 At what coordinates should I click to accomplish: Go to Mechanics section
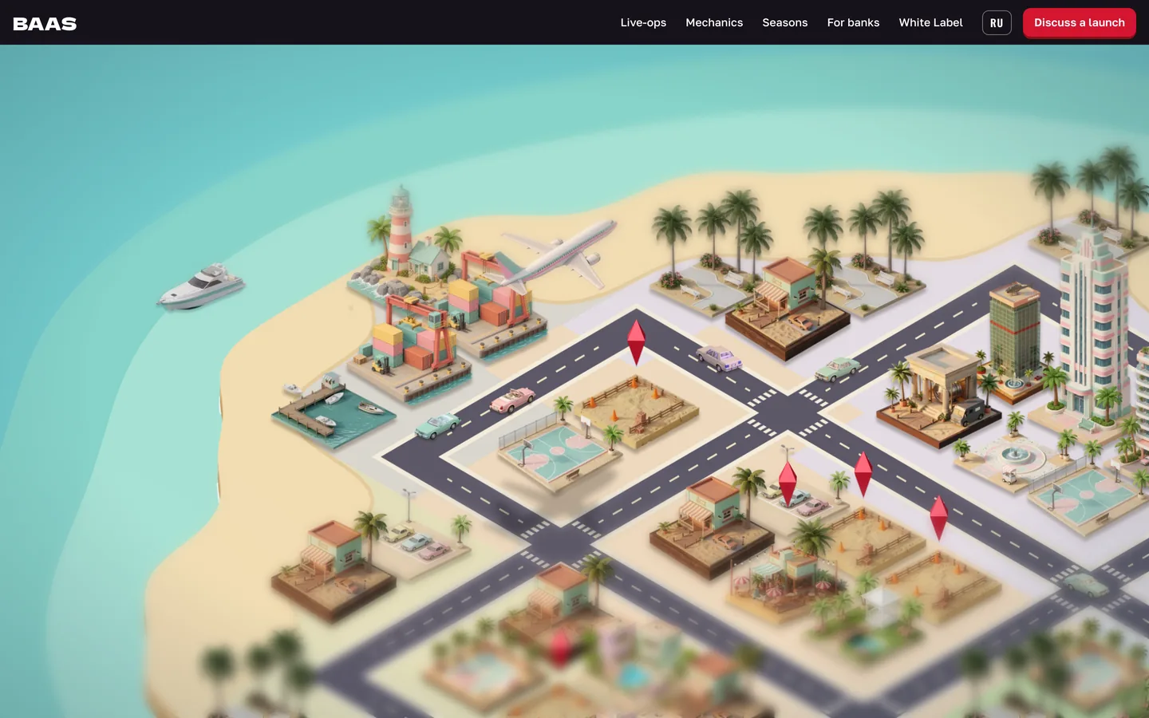[x=714, y=22]
